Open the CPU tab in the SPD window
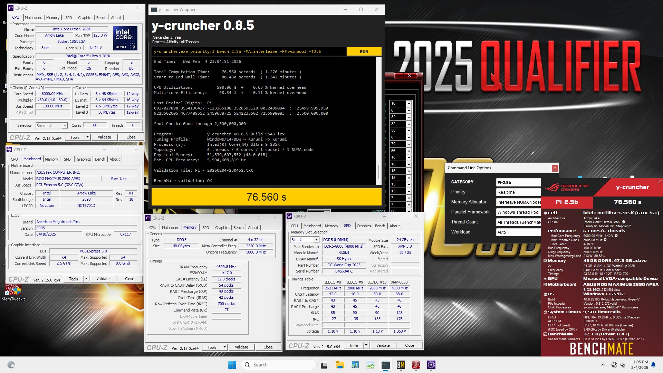Viewport: 663px width, 373px height. (x=294, y=226)
